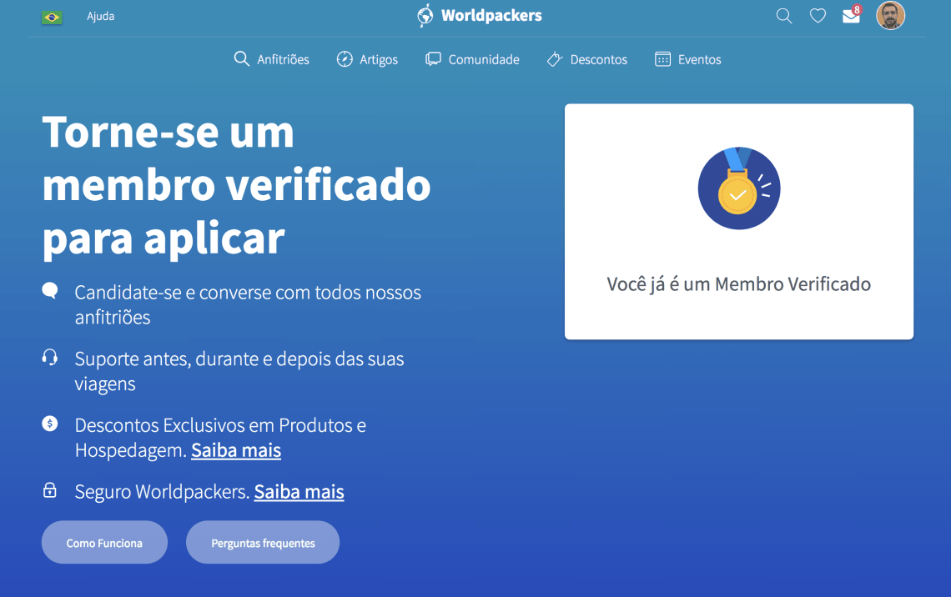
Task: Open Saiba mais link for Descontos Exclusivos
Action: pyautogui.click(x=236, y=450)
